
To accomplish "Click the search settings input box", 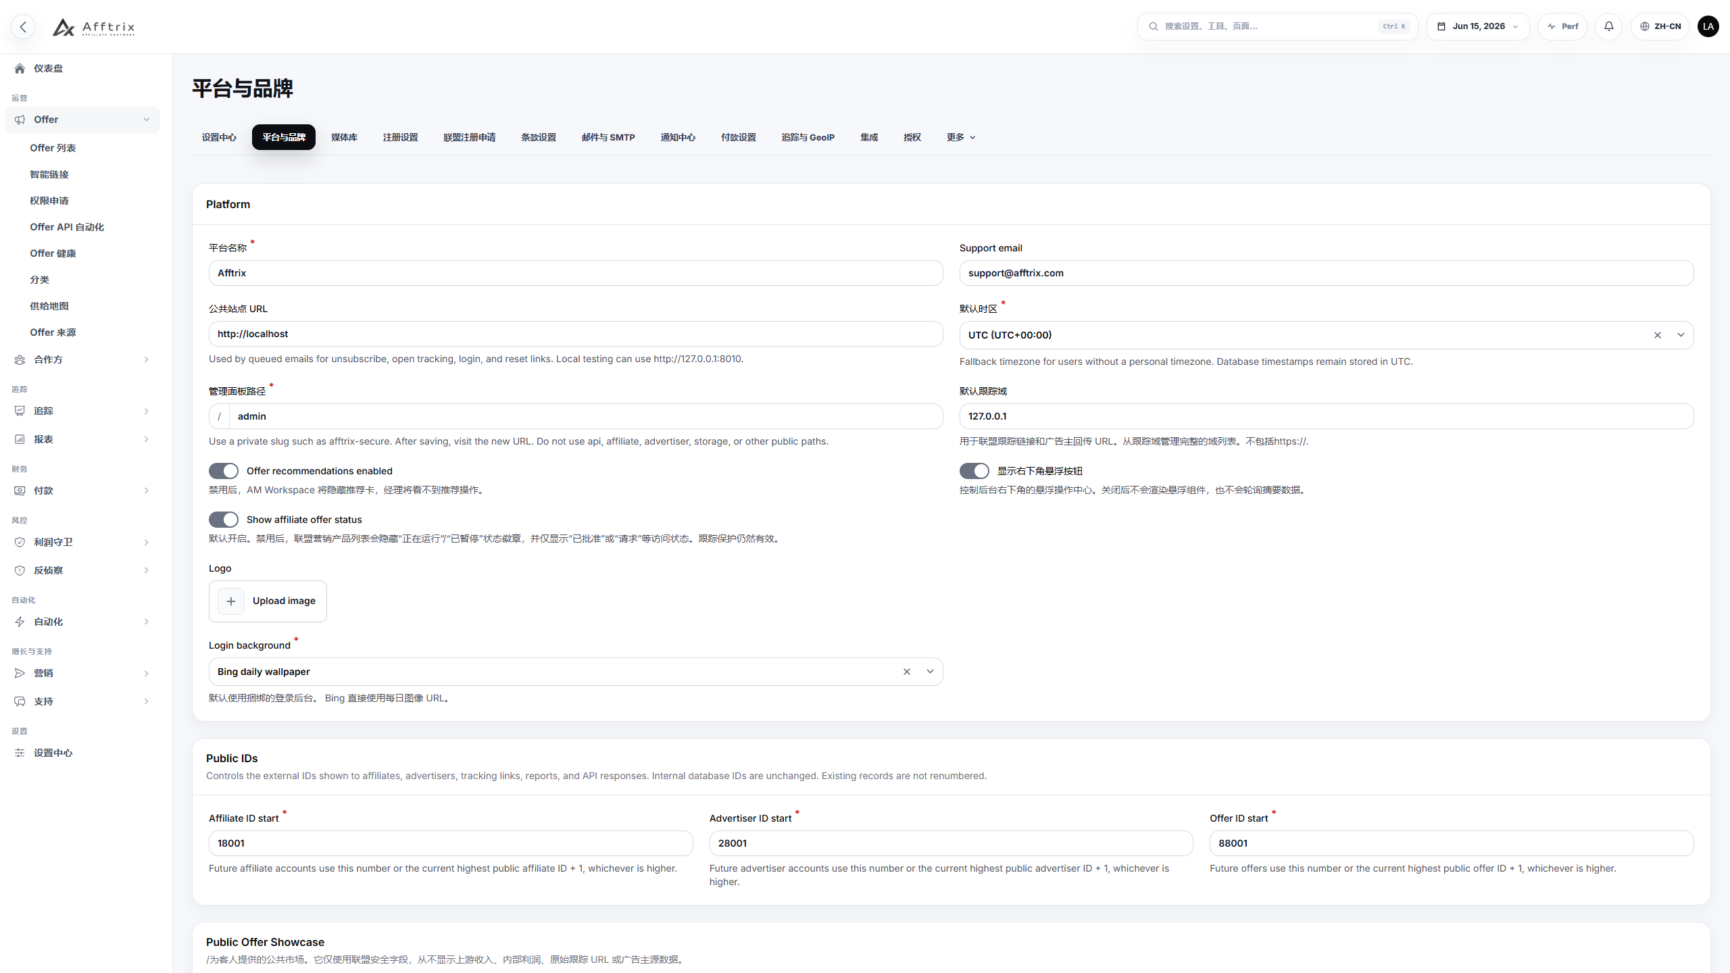I will tap(1277, 26).
